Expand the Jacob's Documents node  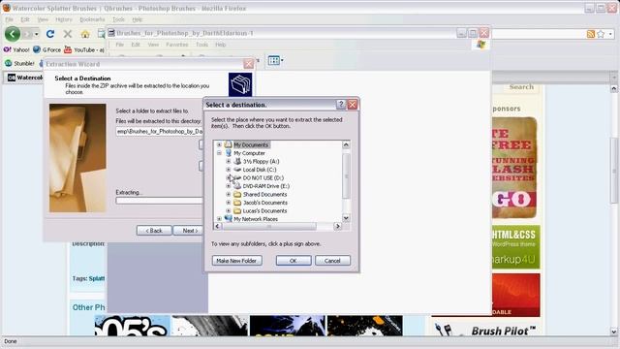pos(229,203)
